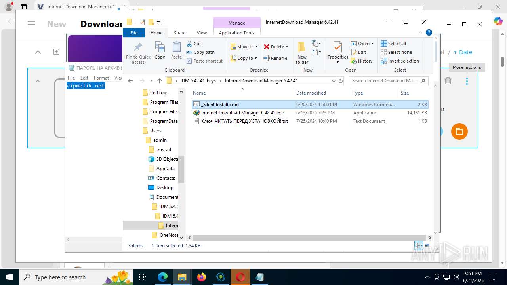Refresh the Explorer address bar
The height and width of the screenshot is (285, 507).
tap(340, 81)
